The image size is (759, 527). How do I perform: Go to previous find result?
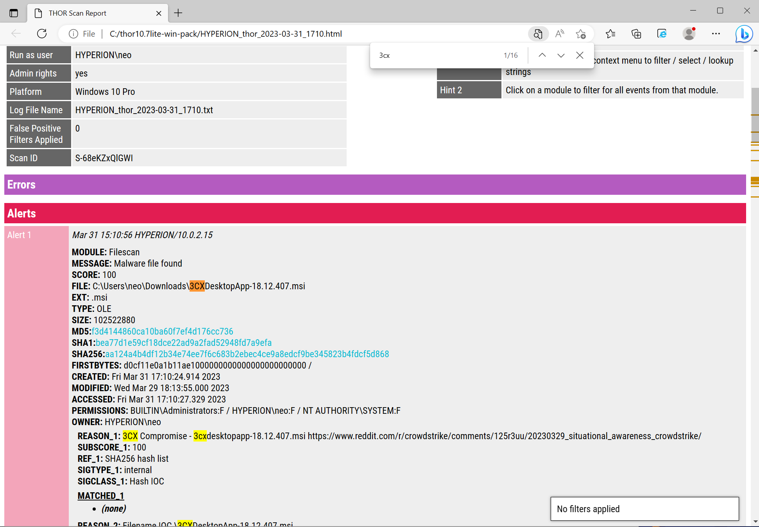coord(542,55)
